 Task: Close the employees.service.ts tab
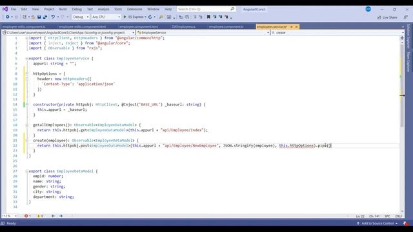296,27
